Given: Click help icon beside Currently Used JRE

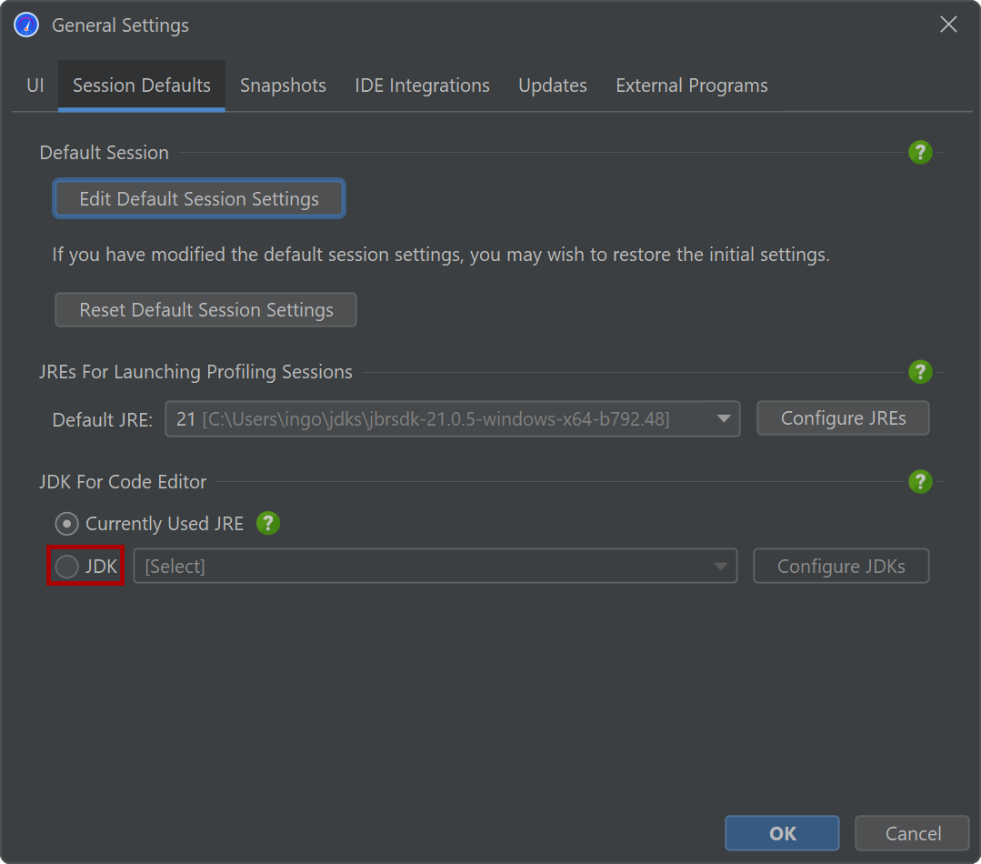Looking at the screenshot, I should tap(267, 523).
